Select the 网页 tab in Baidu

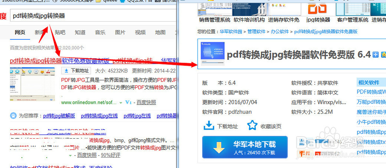point(20,32)
